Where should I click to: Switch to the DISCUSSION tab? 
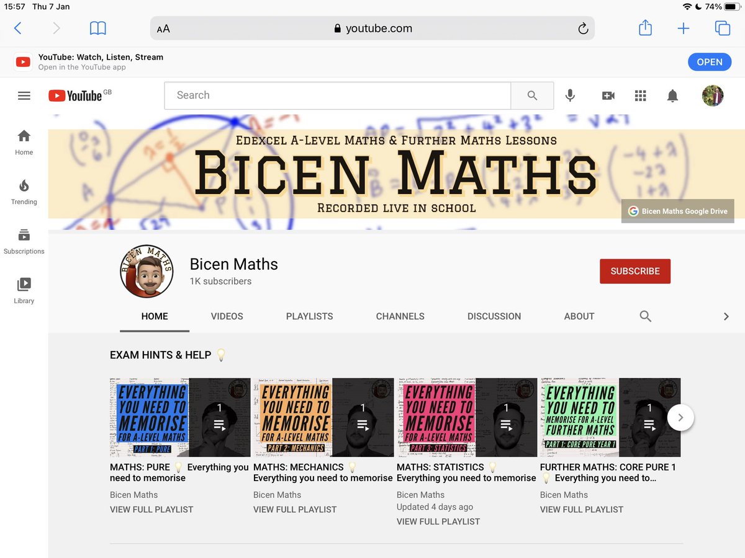point(494,316)
